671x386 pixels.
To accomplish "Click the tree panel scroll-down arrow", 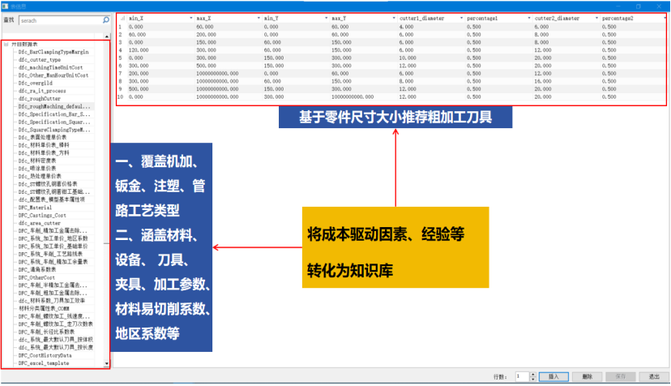I will coord(107,364).
